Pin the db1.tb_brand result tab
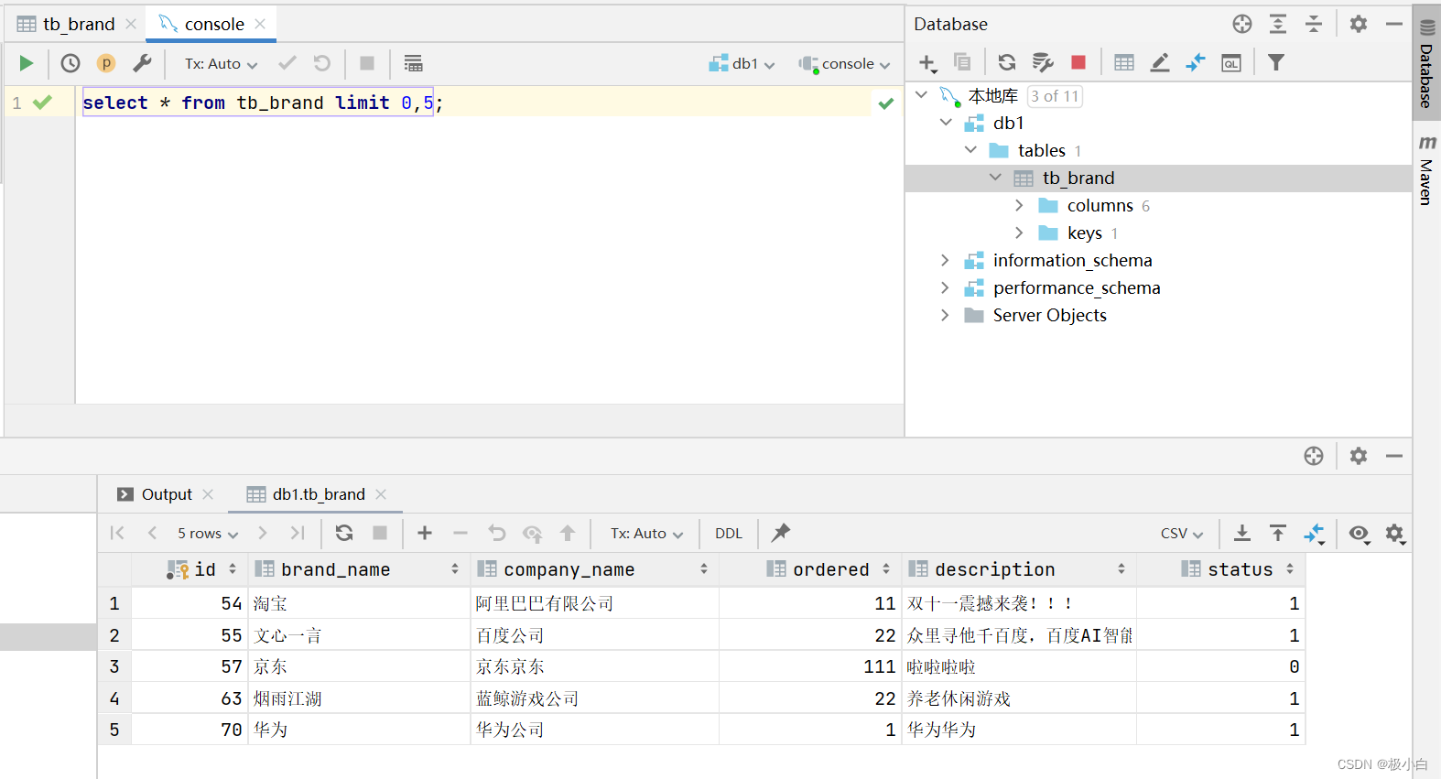 (x=781, y=533)
